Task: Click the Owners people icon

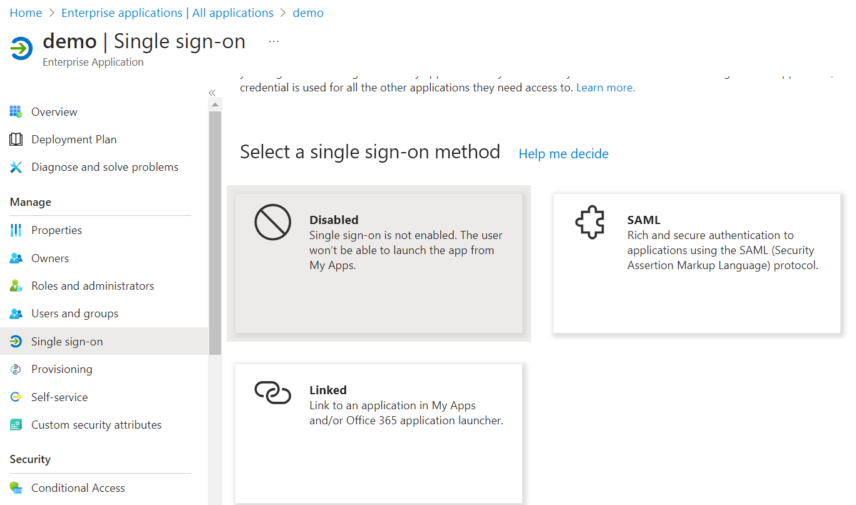Action: tap(16, 258)
